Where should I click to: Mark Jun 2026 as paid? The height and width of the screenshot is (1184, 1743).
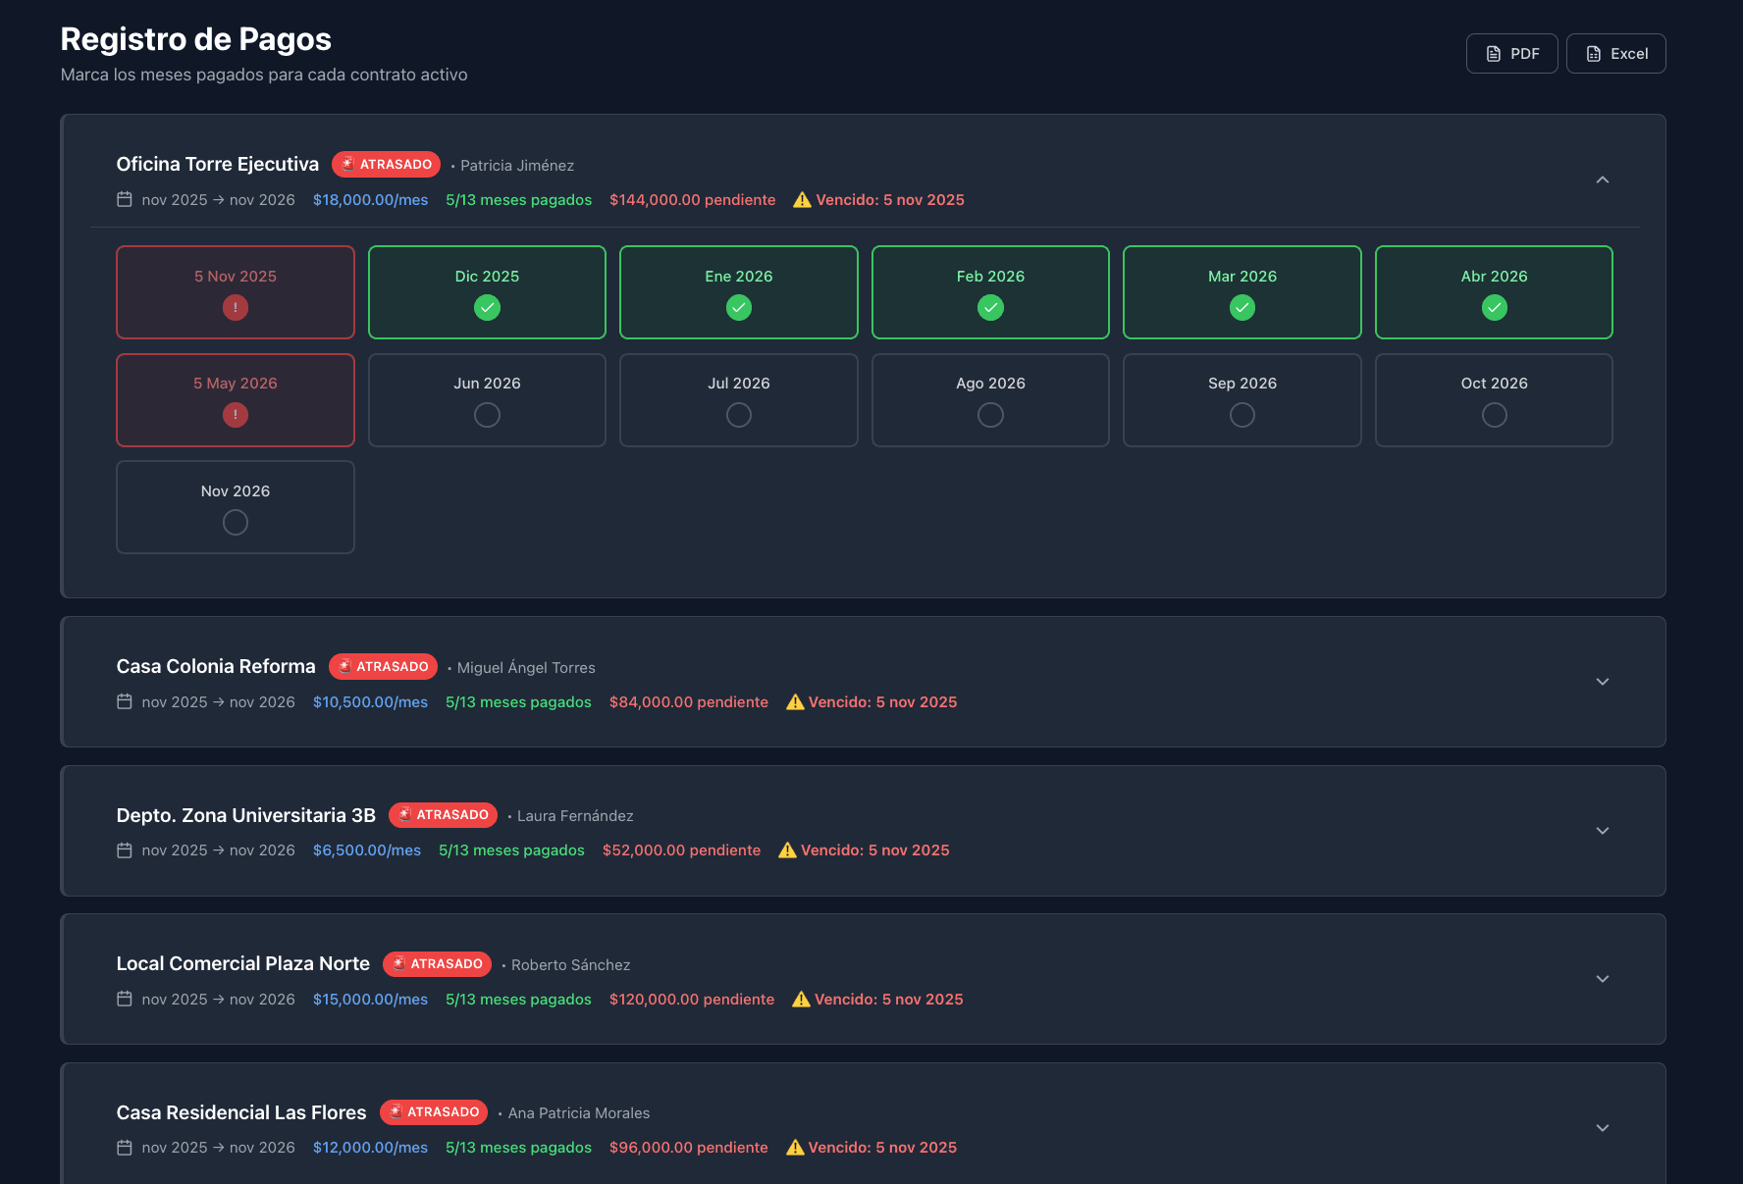pos(487,415)
